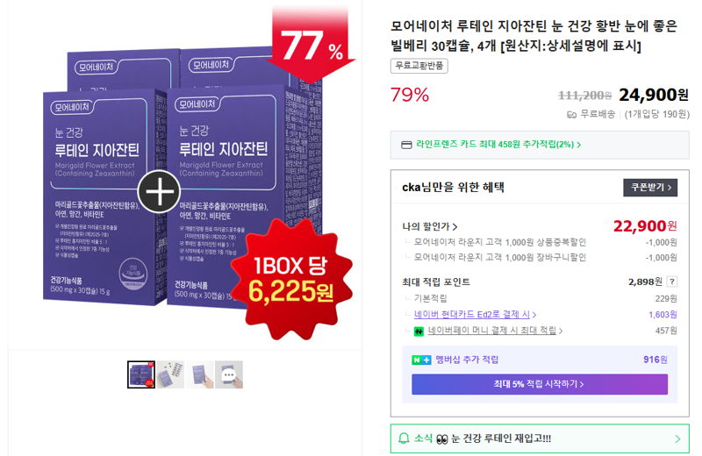
Task: Select the first product thumbnail
Action: pyautogui.click(x=141, y=374)
